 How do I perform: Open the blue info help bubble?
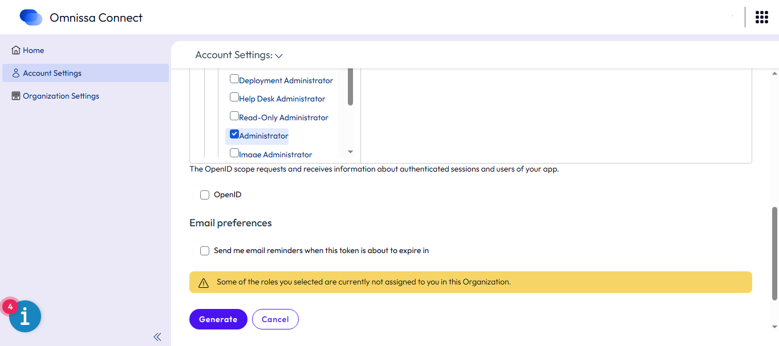pos(25,316)
